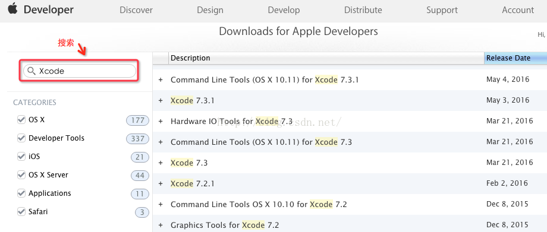547x232 pixels.
Task: Click the OS X count badge 177
Action: (137, 120)
